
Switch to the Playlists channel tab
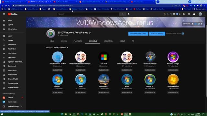[78, 41]
